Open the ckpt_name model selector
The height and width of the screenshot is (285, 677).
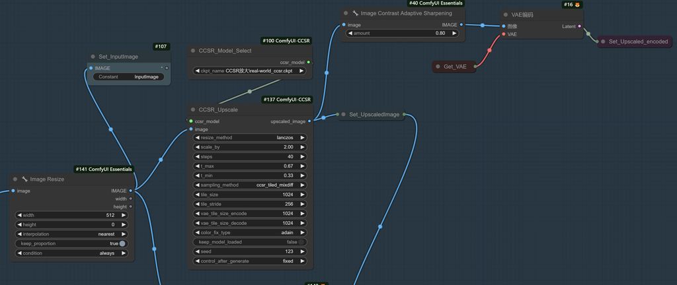(250, 71)
